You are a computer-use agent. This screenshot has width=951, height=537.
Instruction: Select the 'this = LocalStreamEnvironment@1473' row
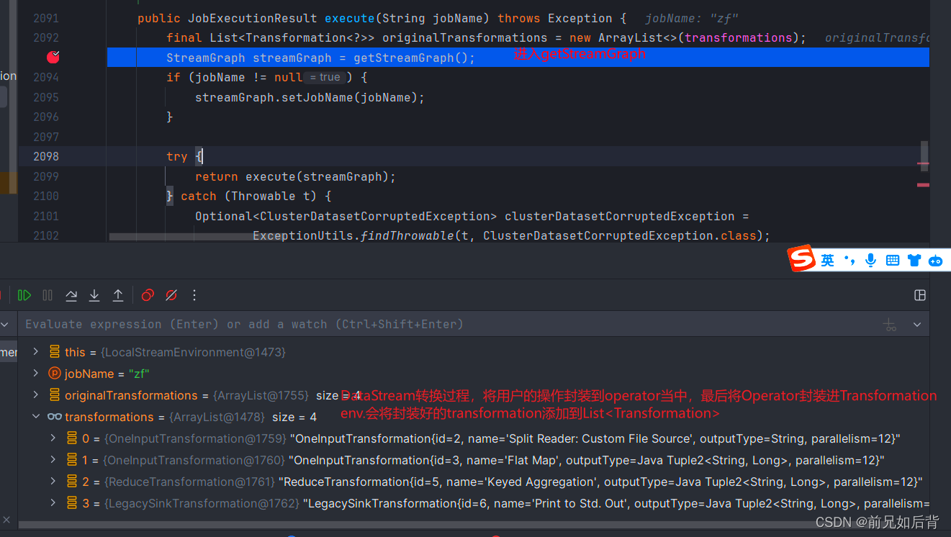click(x=474, y=352)
